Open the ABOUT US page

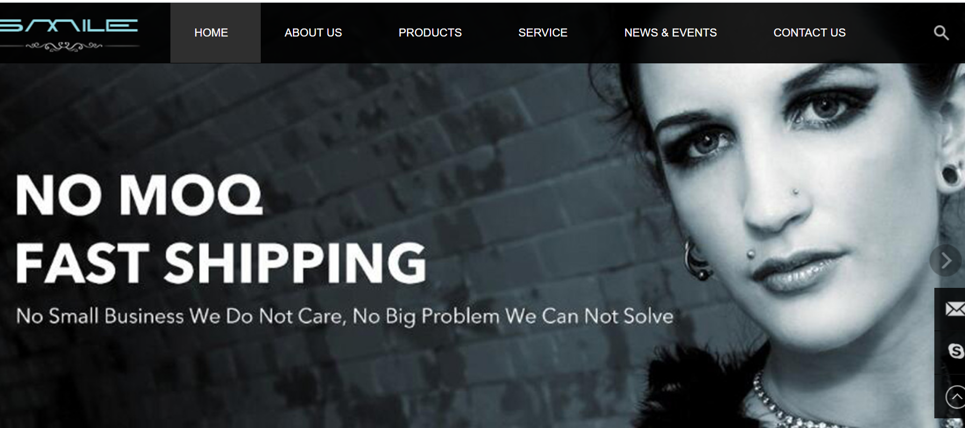(x=313, y=33)
